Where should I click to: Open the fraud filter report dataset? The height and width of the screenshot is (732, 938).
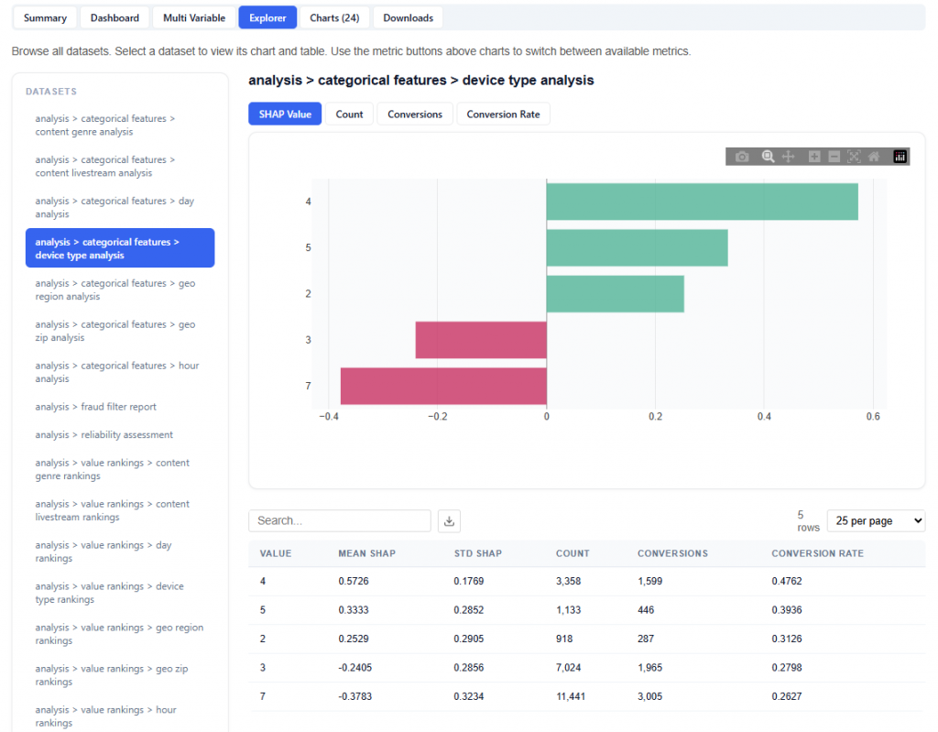point(96,407)
